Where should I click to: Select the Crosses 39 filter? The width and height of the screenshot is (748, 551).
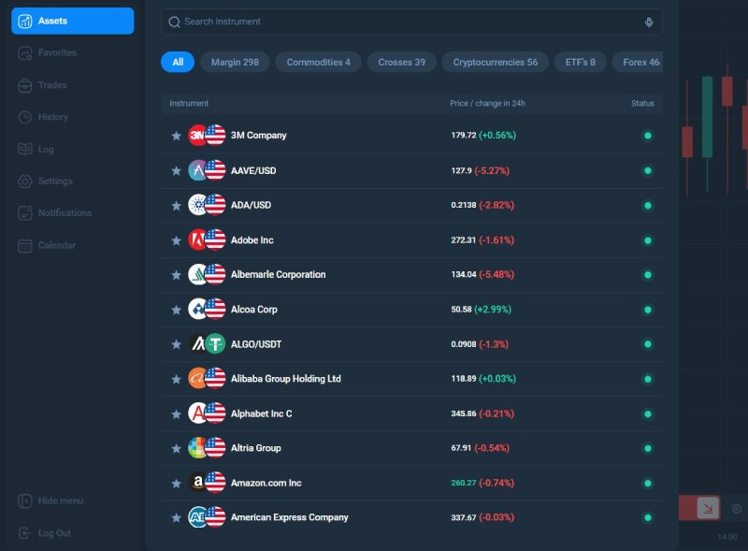coord(402,62)
